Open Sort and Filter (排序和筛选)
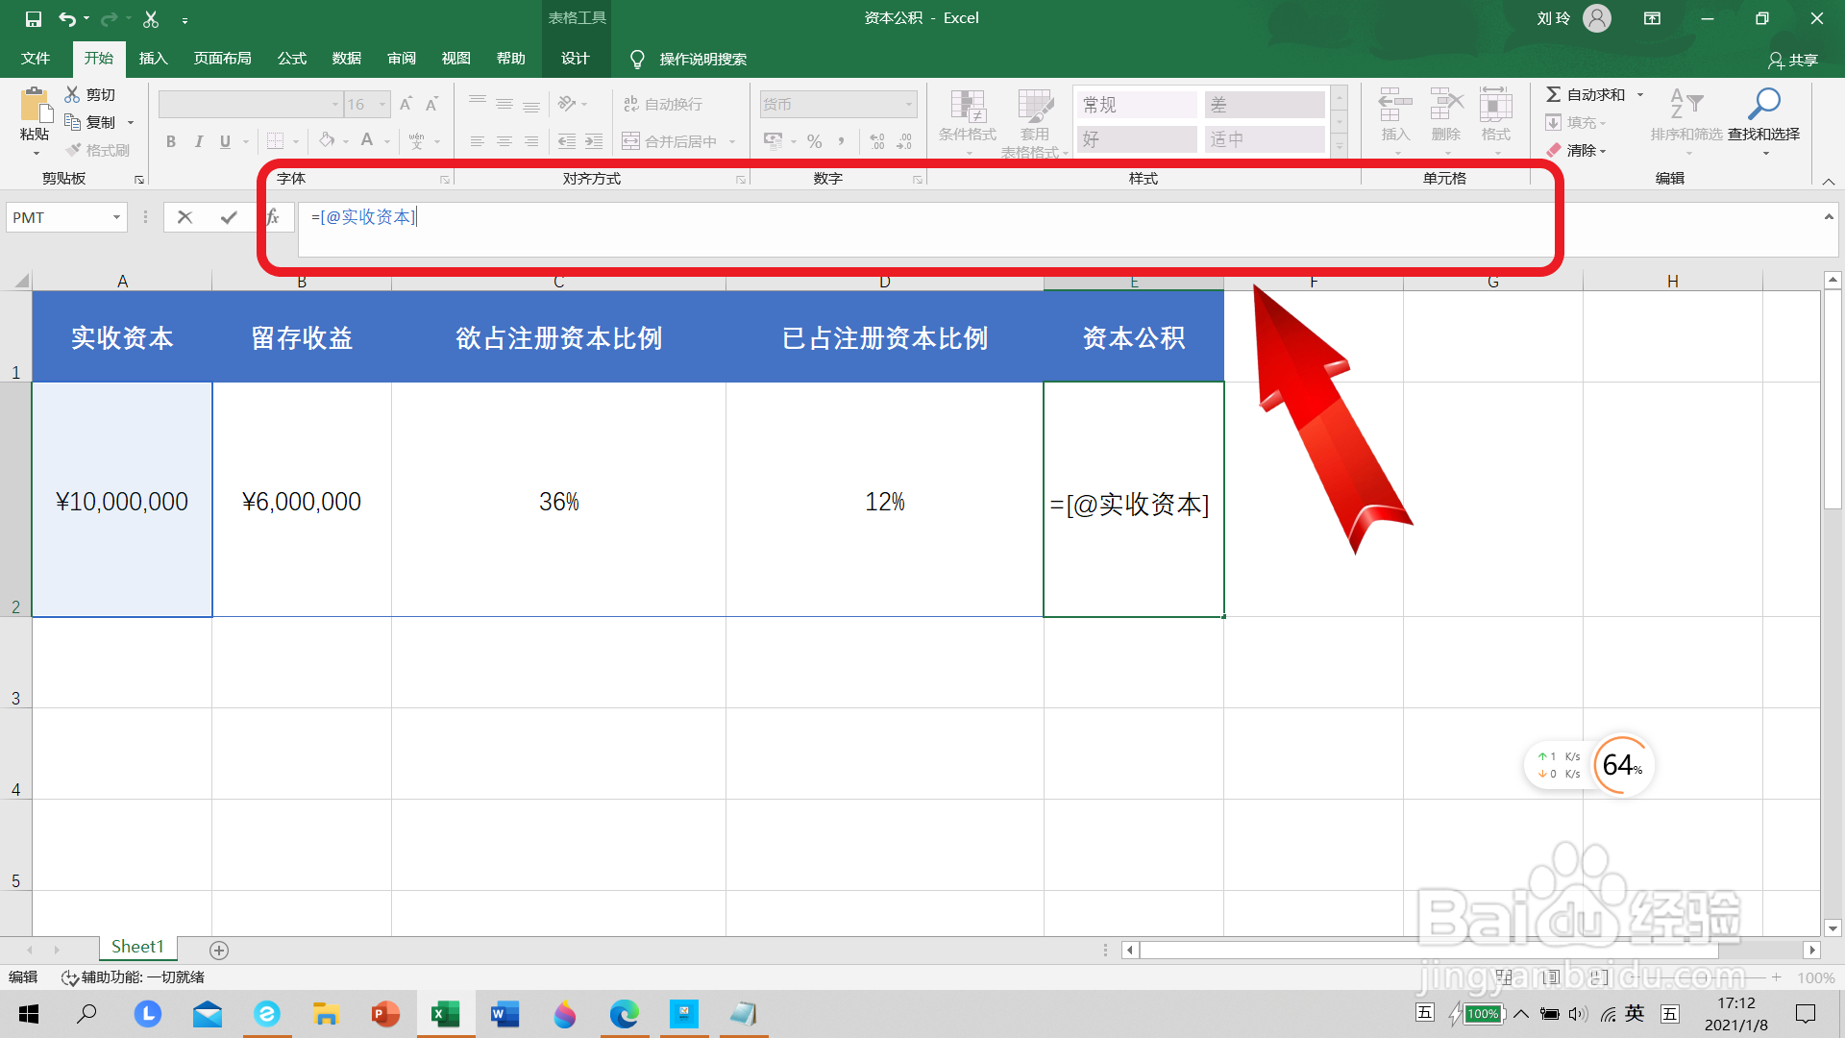1845x1038 pixels. point(1686,117)
